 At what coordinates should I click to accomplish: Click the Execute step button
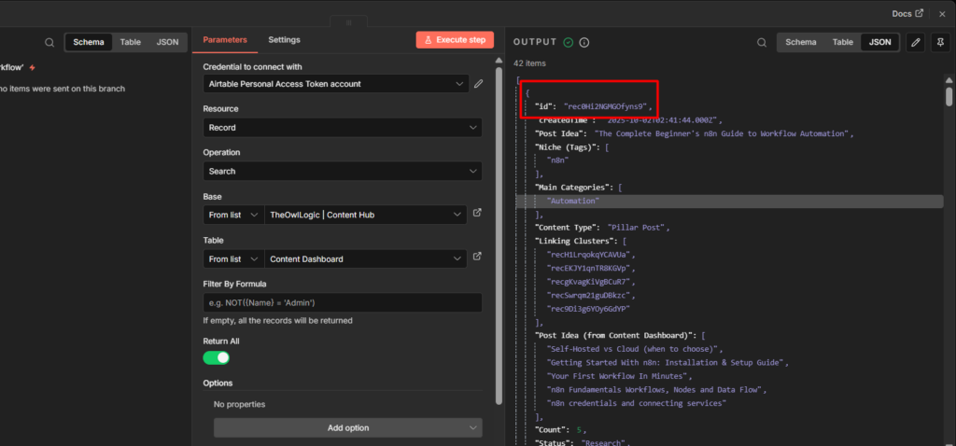(x=455, y=40)
